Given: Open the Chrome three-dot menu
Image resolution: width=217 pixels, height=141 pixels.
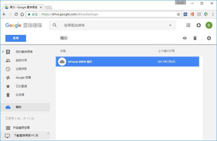Looking at the screenshot, I should [213, 14].
